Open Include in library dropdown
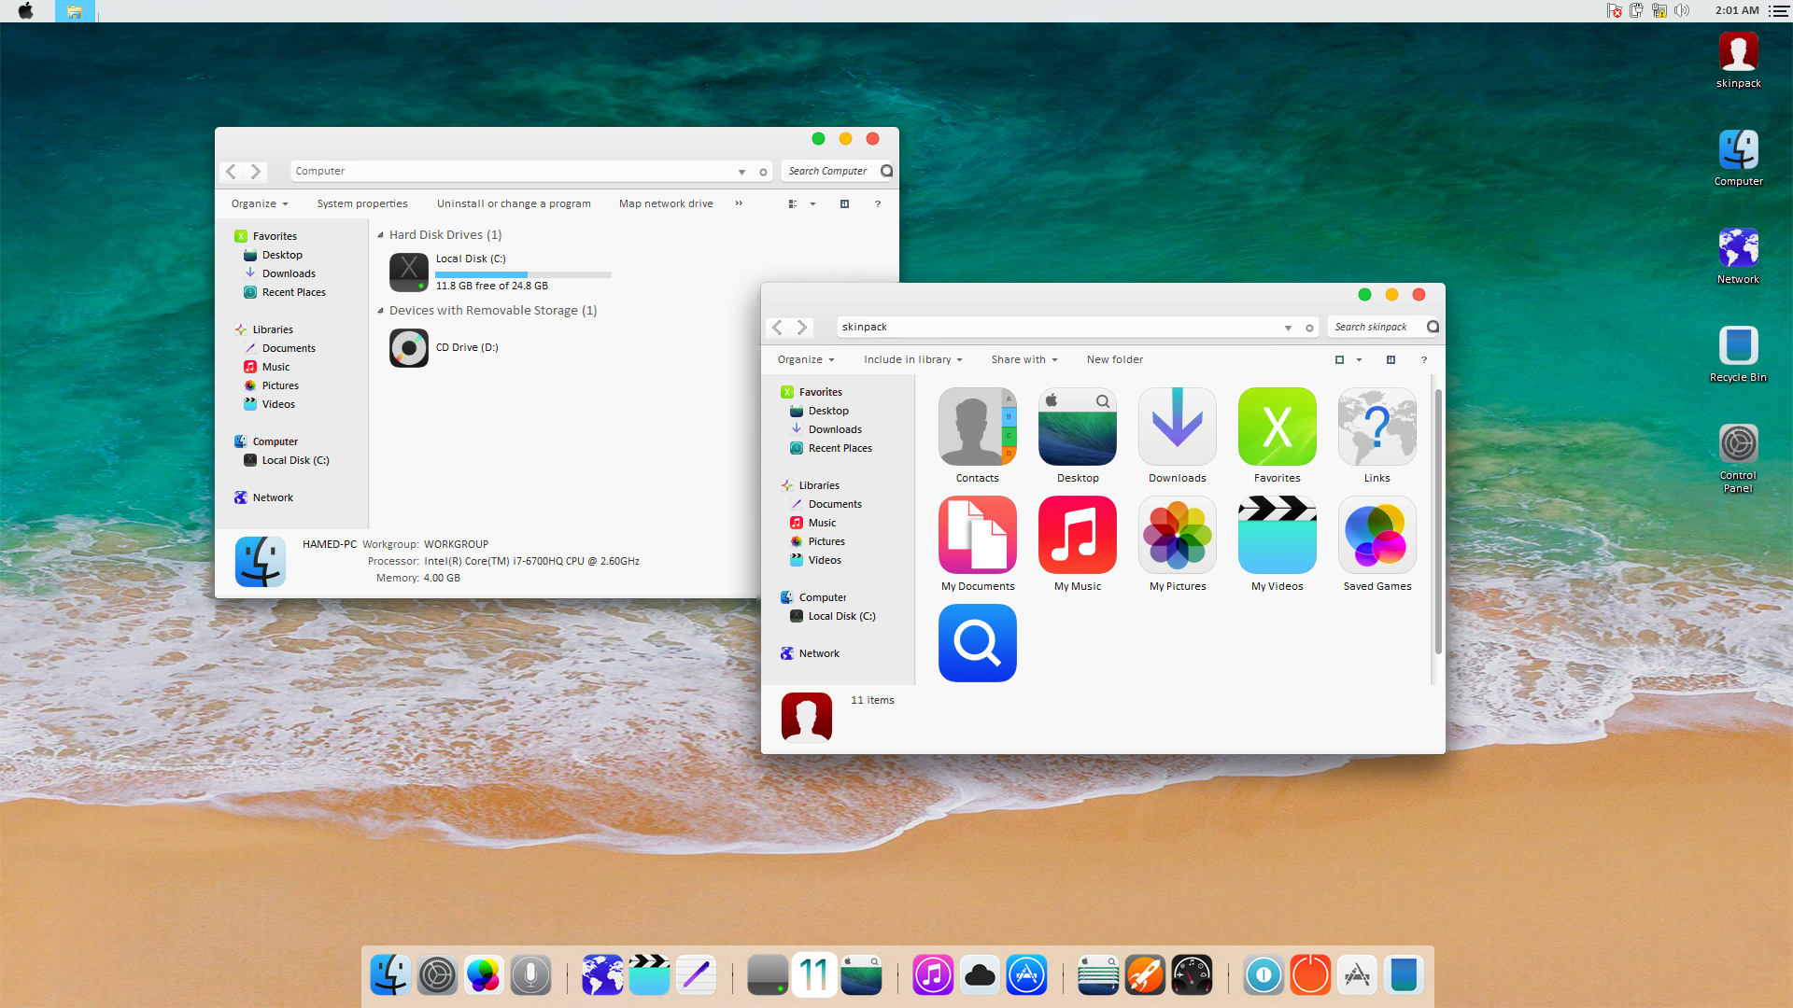This screenshot has width=1793, height=1008. coord(912,359)
